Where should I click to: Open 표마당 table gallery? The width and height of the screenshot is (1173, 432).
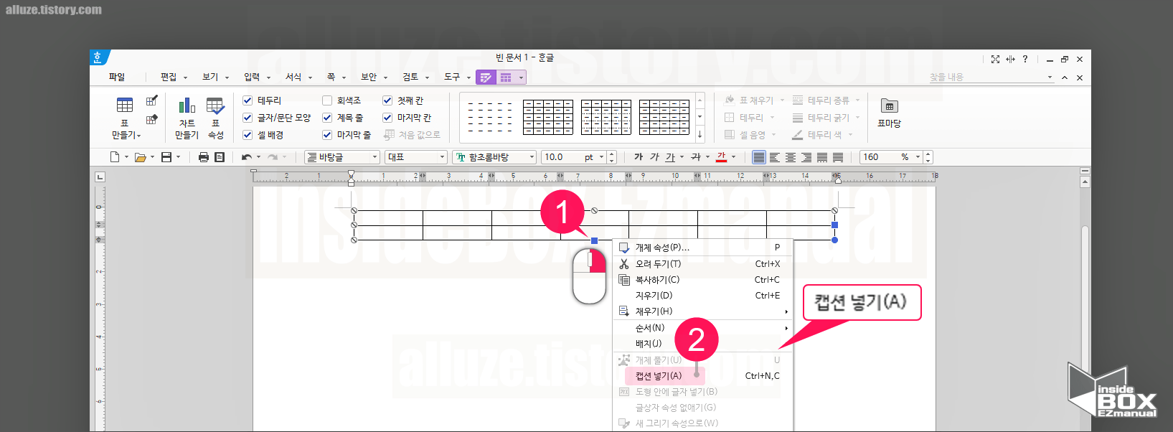click(889, 113)
